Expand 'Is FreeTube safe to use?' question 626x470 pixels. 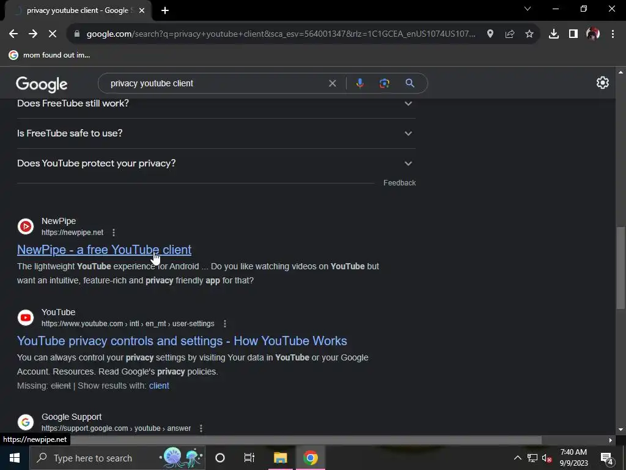216,133
